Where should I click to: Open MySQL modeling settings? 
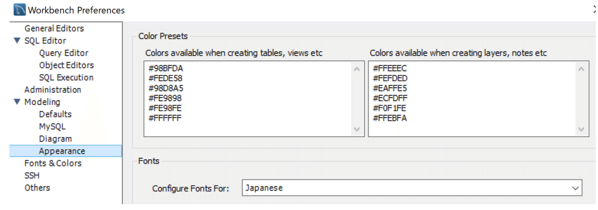(x=52, y=126)
